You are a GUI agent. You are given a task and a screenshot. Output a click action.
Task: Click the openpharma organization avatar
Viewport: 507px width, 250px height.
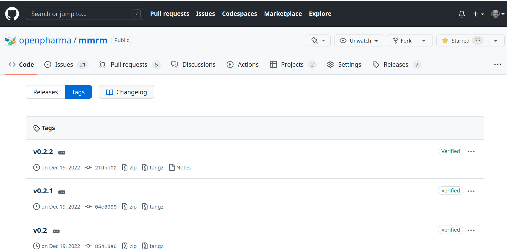(x=10, y=41)
